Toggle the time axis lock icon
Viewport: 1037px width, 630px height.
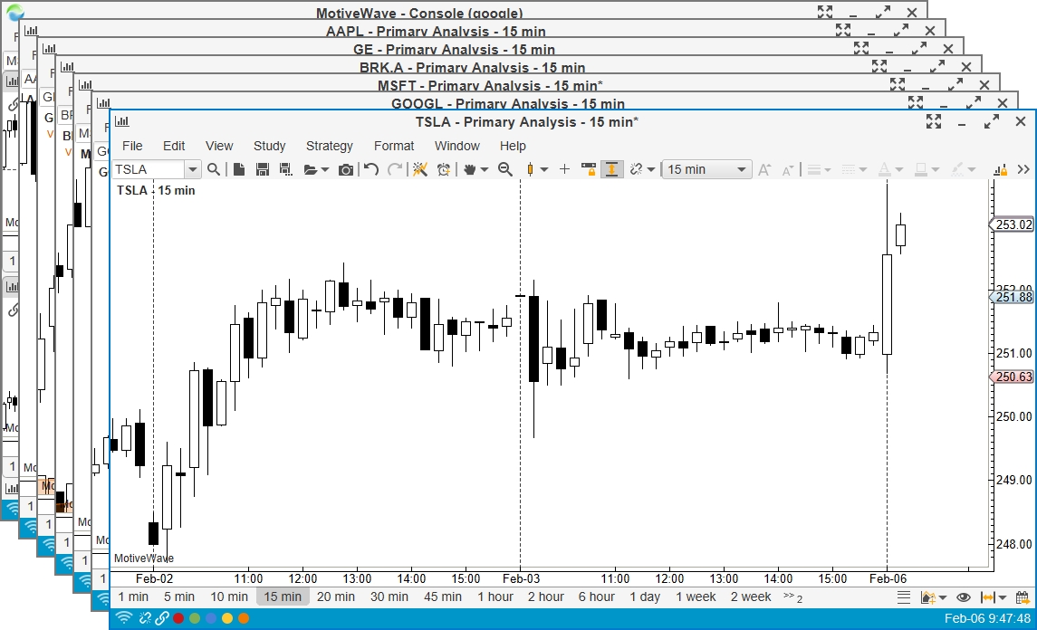tap(588, 169)
